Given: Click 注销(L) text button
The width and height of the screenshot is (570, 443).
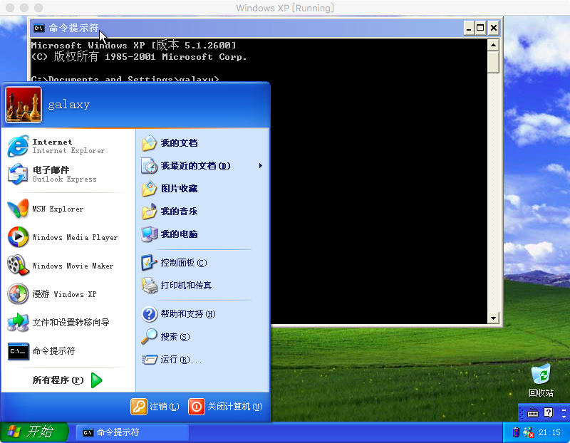Looking at the screenshot, I should point(165,407).
